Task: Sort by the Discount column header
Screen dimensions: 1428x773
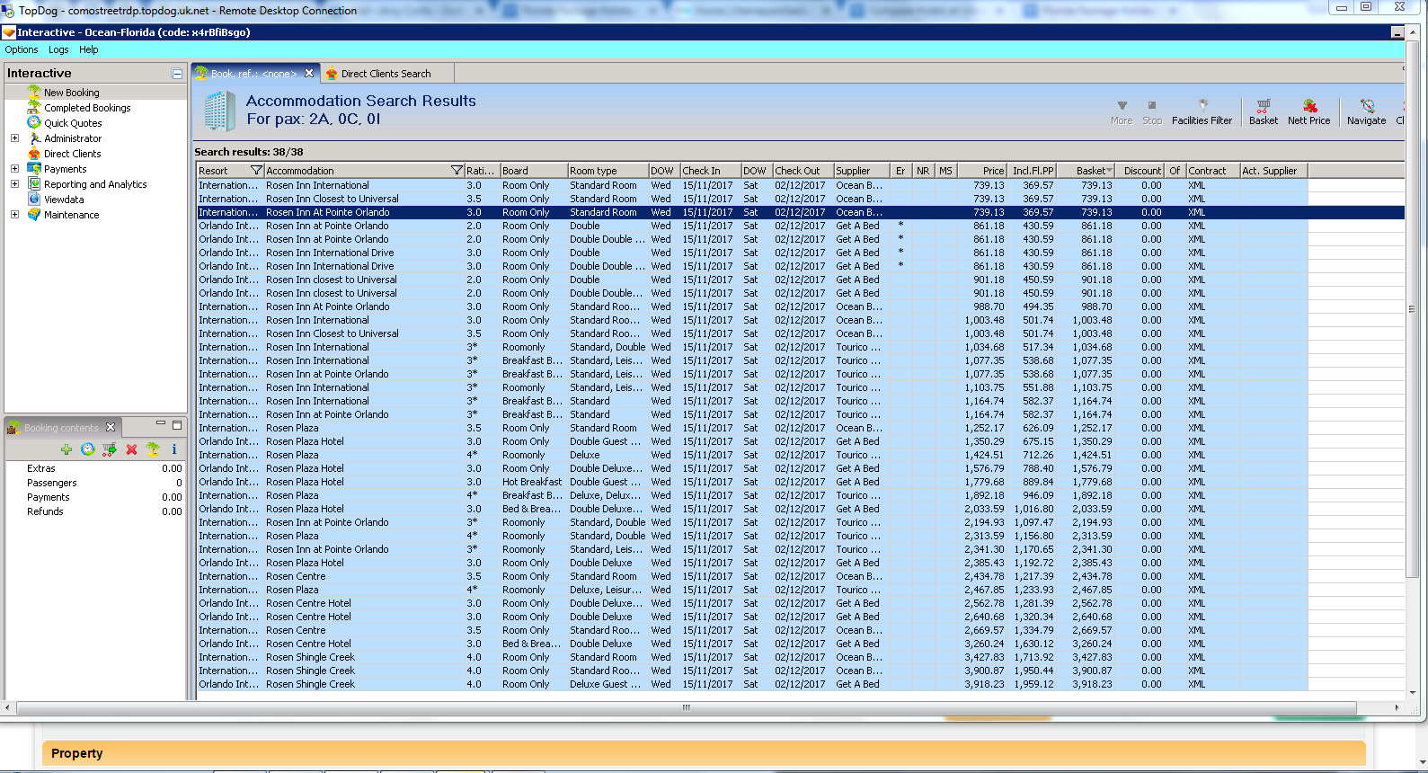Action: (x=1141, y=171)
